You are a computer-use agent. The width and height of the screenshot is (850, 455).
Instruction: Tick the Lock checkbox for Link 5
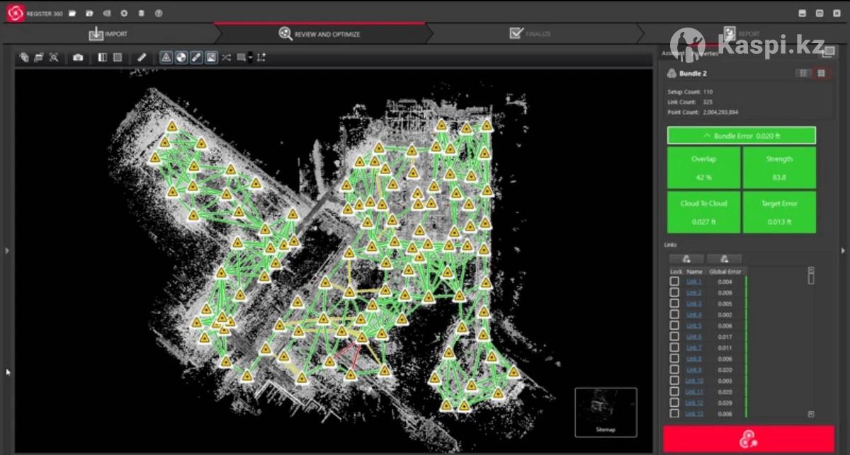coord(674,326)
